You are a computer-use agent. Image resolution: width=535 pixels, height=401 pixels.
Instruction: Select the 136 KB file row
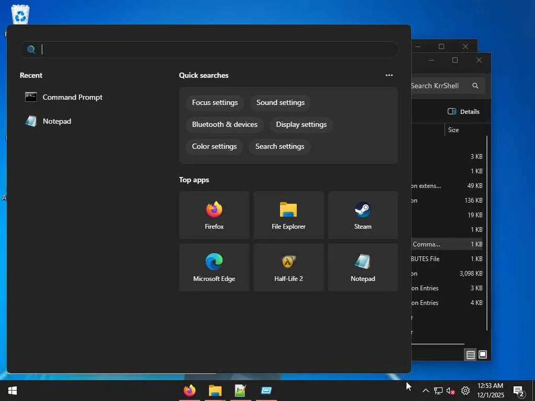(x=447, y=200)
